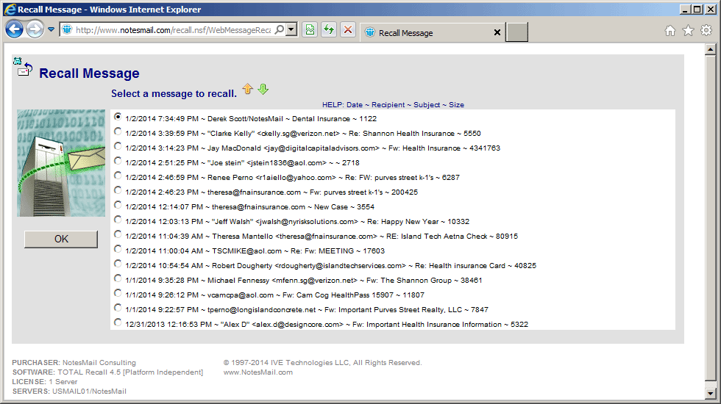
Task: Open Favorites star icon
Action: pyautogui.click(x=688, y=31)
